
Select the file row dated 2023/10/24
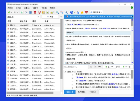click(33, 86)
